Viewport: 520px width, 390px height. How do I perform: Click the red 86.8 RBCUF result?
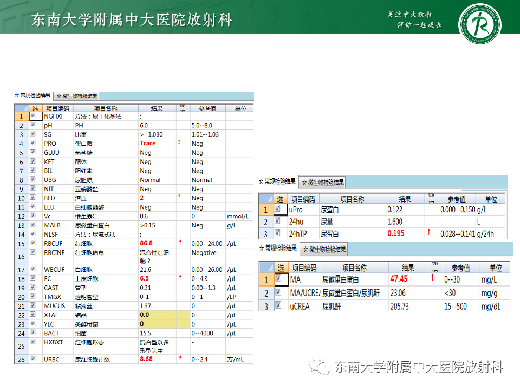[x=146, y=243]
